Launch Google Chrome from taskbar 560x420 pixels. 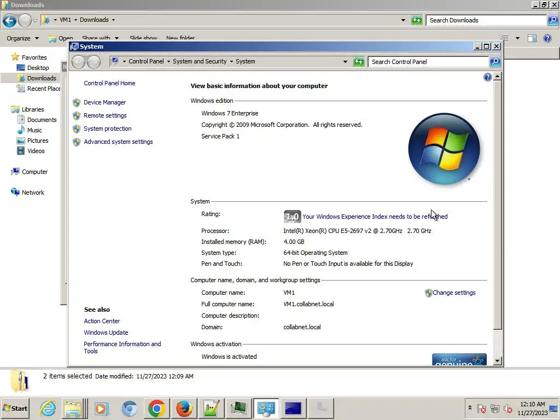156,408
